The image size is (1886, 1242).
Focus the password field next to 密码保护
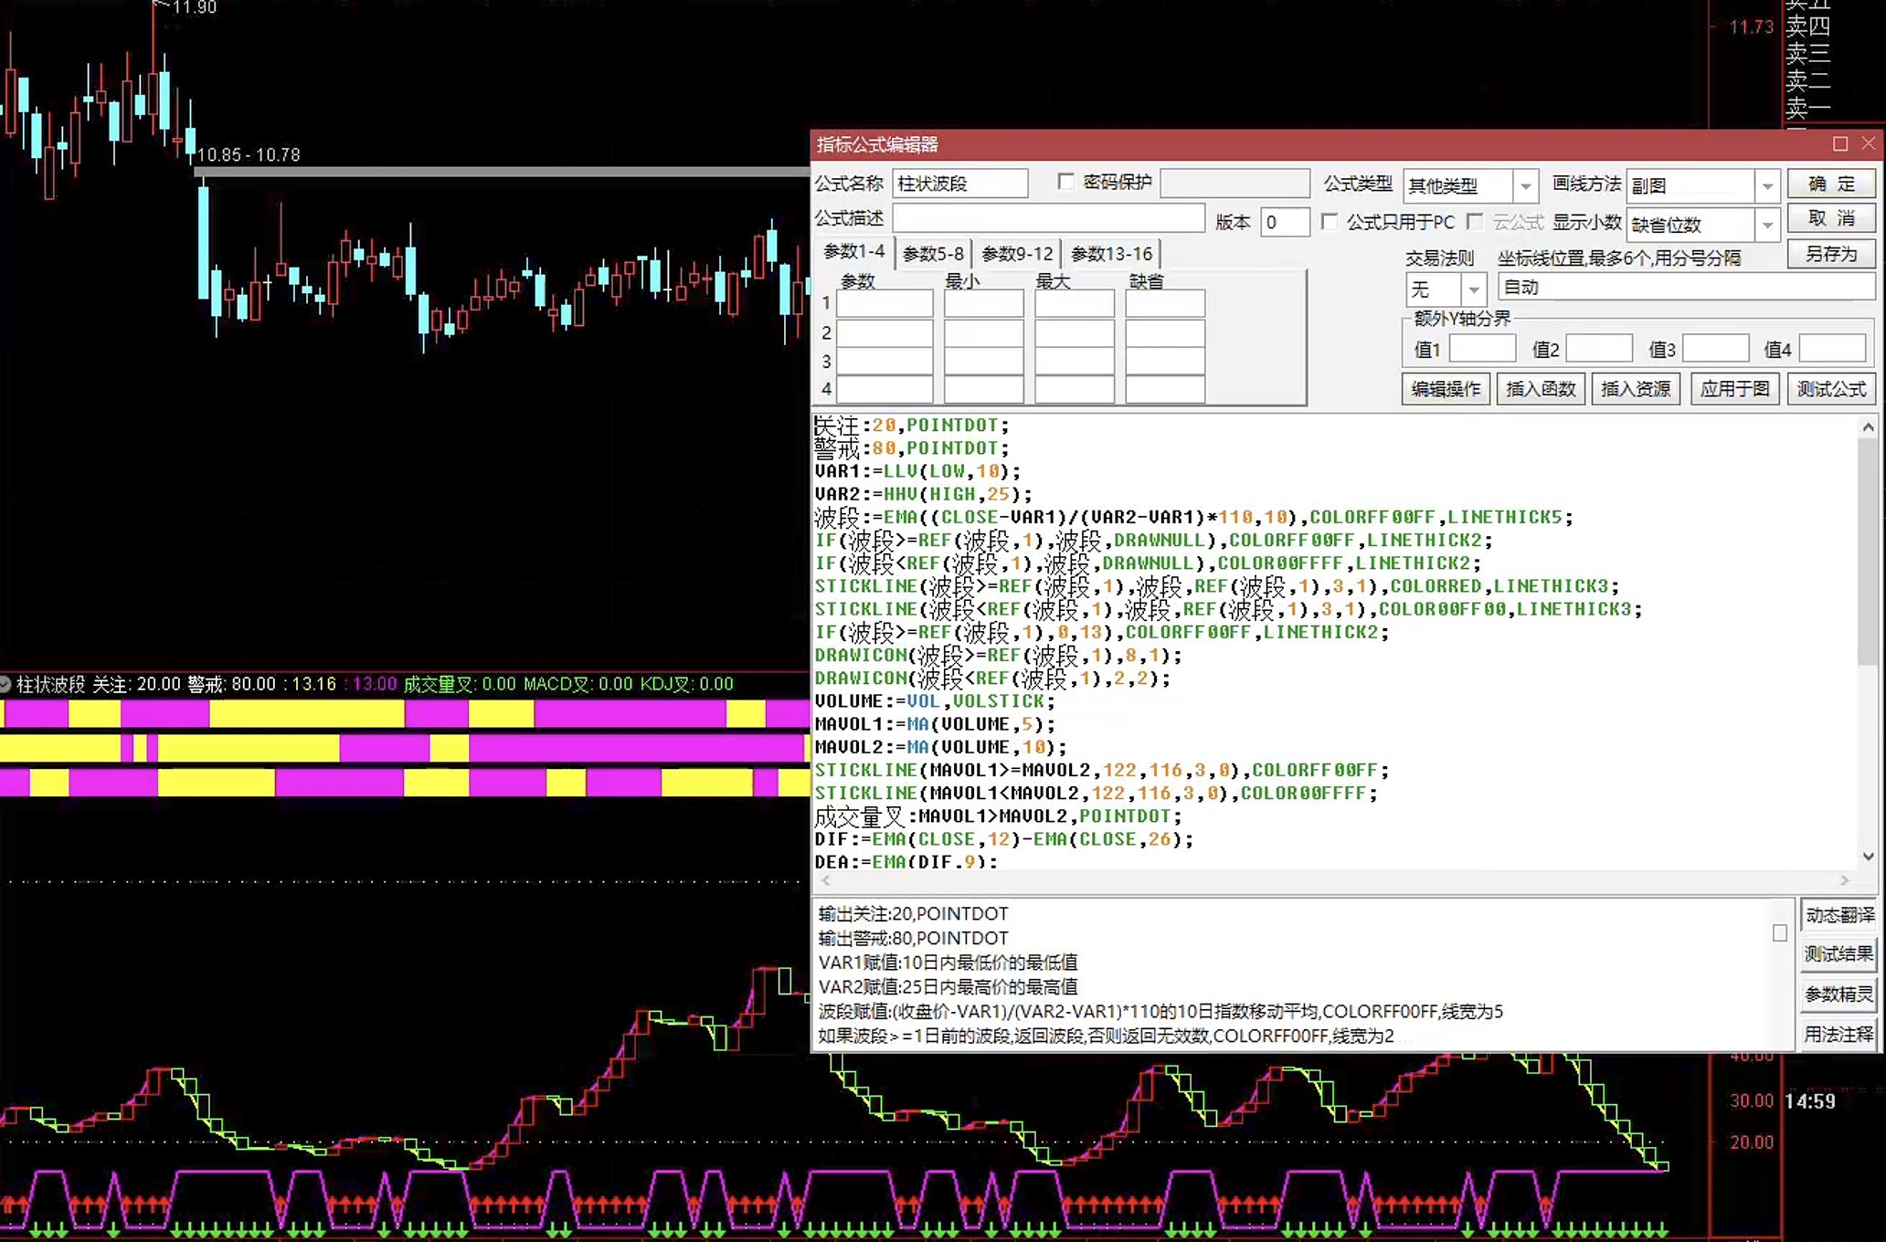pyautogui.click(x=1234, y=184)
